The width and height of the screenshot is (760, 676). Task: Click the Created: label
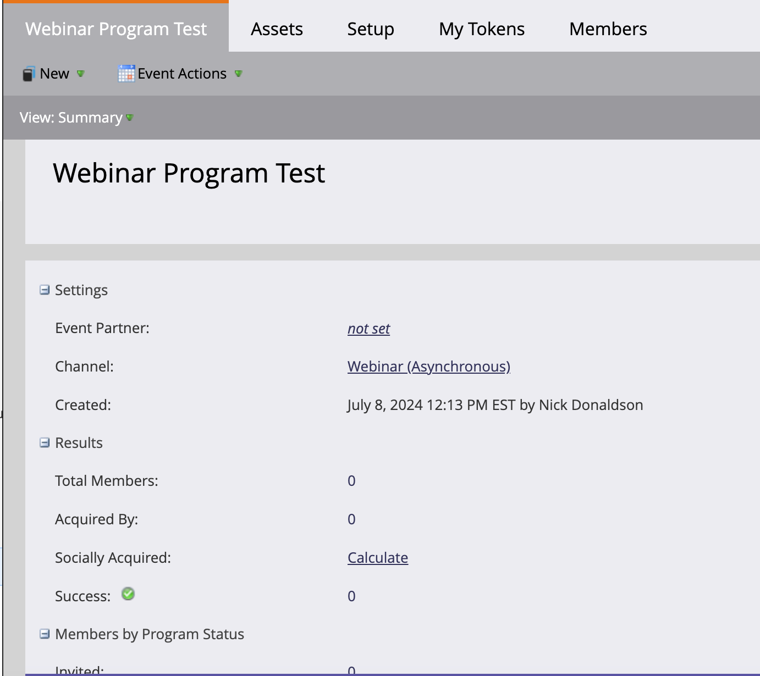[83, 405]
